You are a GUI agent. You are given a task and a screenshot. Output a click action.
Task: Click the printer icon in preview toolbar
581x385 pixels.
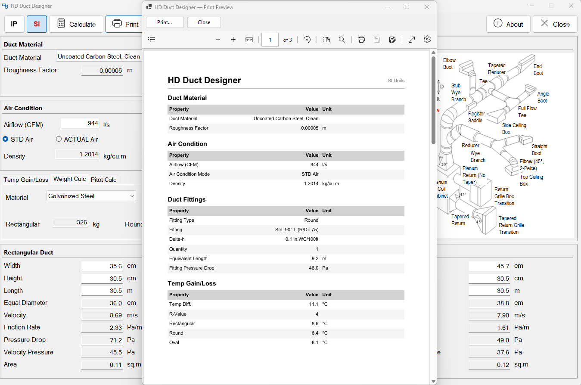(x=361, y=40)
